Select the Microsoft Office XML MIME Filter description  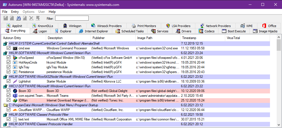69,119
